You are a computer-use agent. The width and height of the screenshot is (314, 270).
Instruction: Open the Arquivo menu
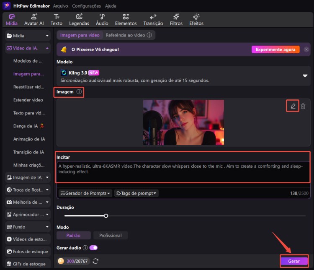click(x=60, y=6)
